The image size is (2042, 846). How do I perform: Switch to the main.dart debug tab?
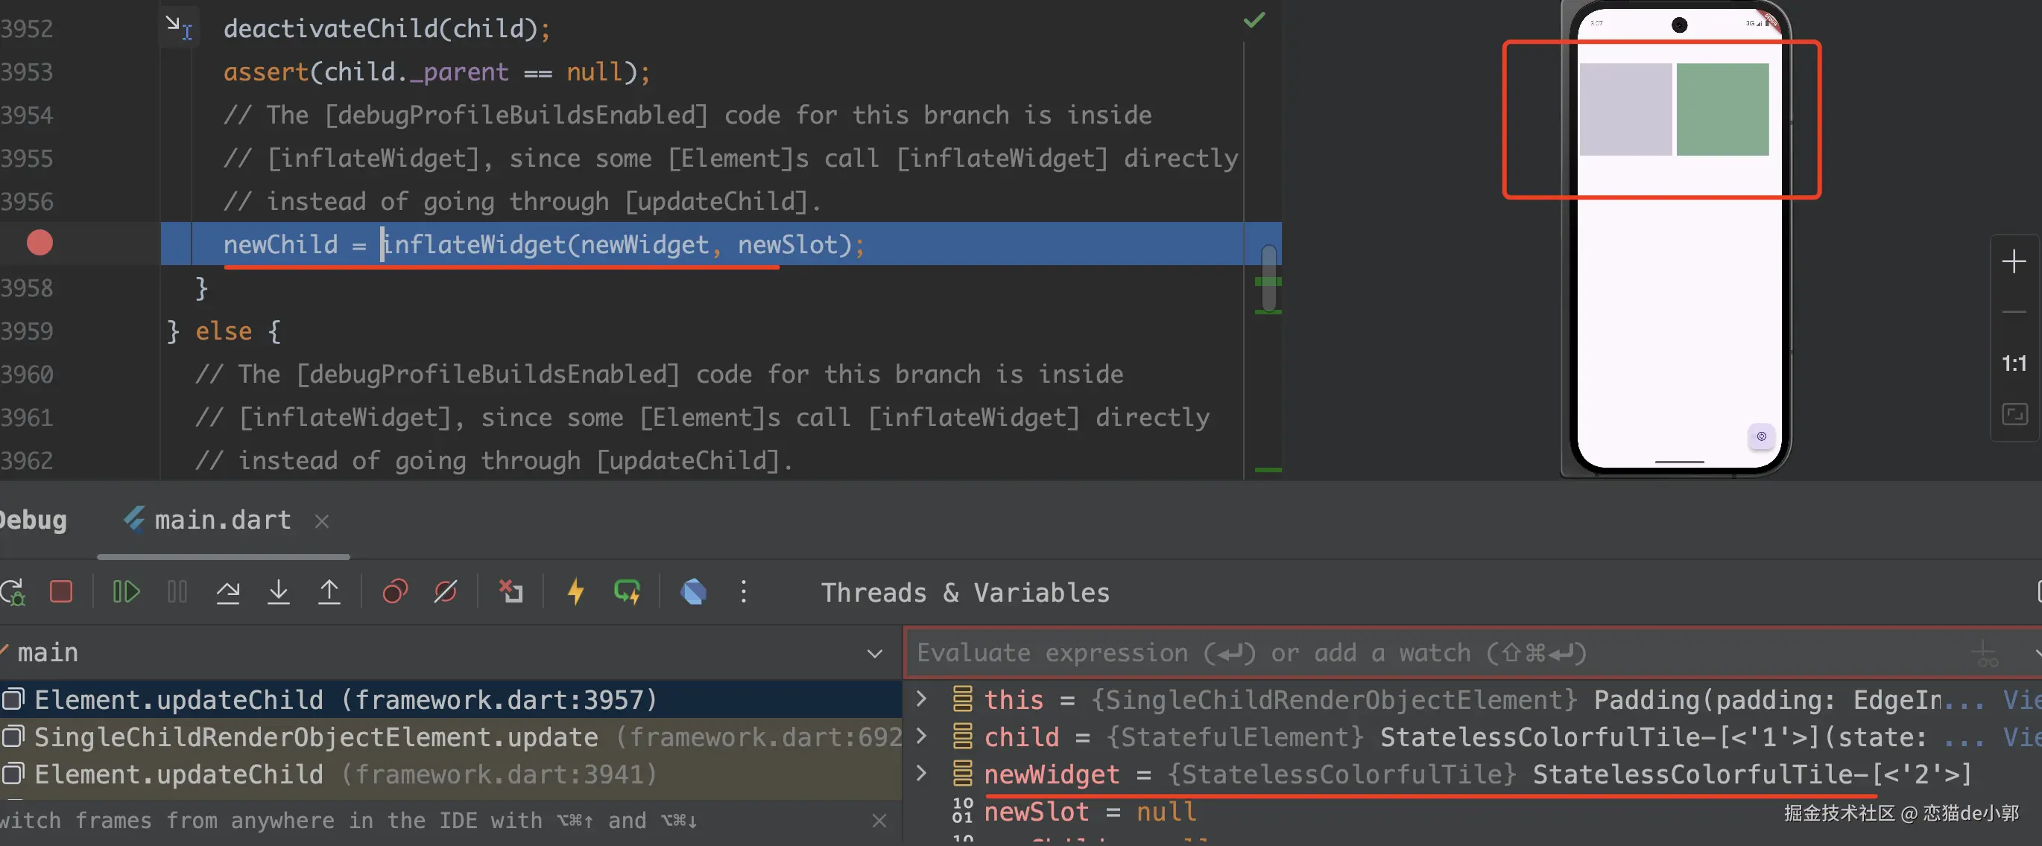tap(222, 521)
